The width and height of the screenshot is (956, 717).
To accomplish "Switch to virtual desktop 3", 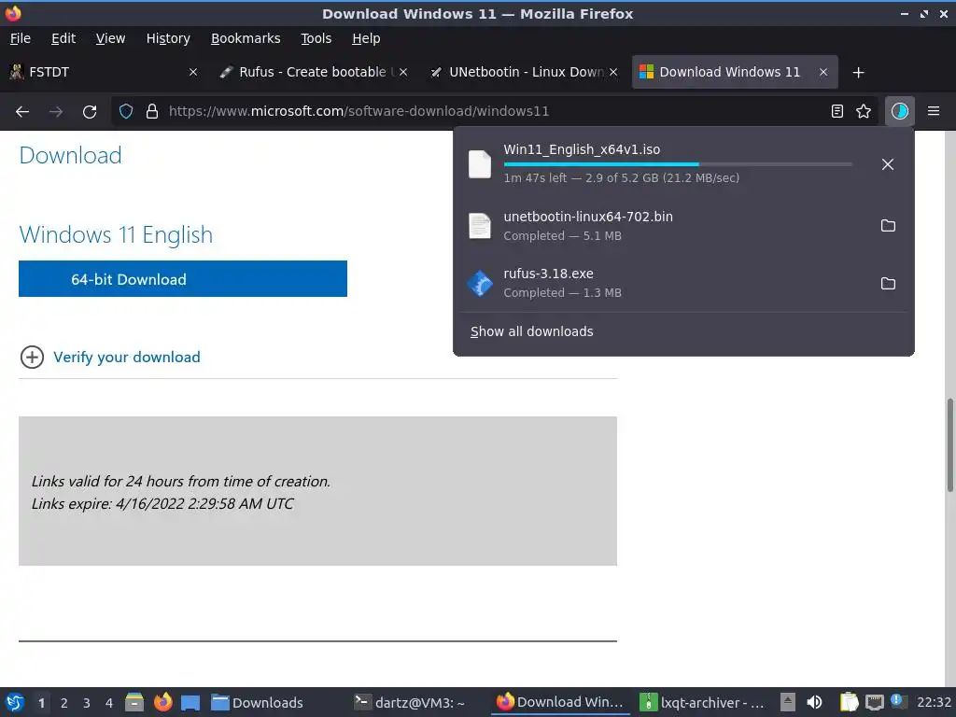I will (x=87, y=703).
